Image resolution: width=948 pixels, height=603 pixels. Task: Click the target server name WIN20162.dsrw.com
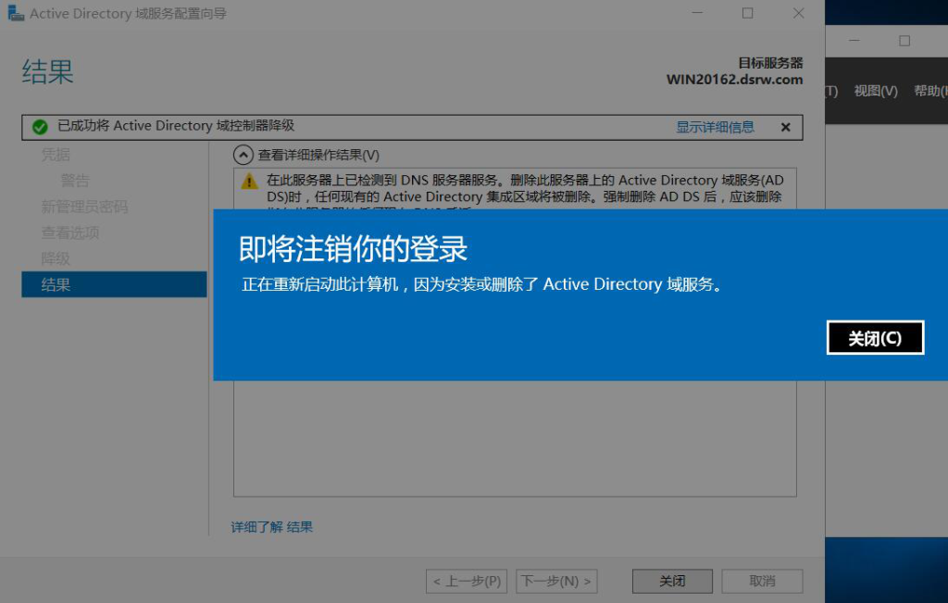point(734,80)
